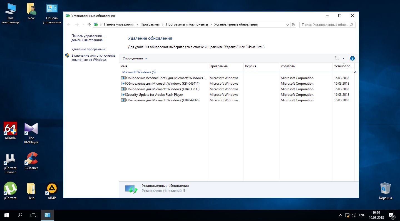
Task: Open the view options dropdown arrow
Action: (343, 58)
